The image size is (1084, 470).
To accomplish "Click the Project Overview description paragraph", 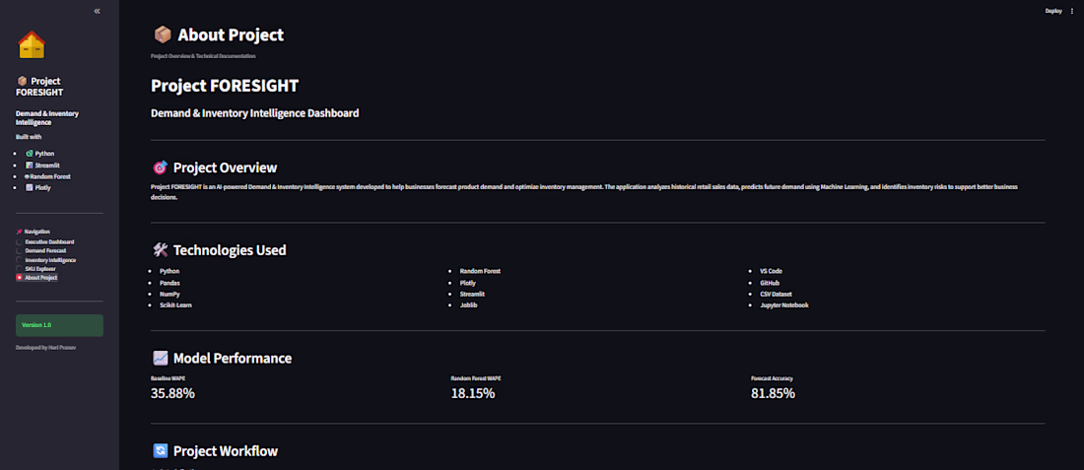I will click(584, 192).
